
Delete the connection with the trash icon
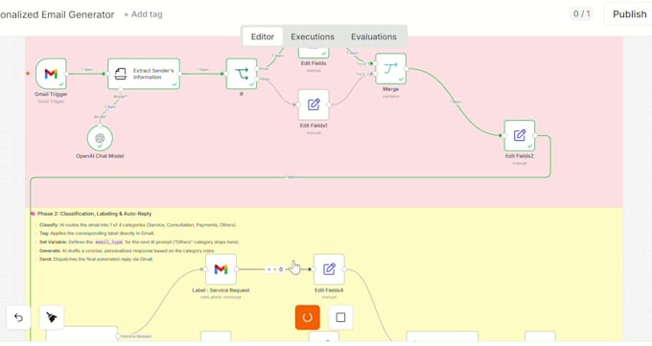point(281,269)
